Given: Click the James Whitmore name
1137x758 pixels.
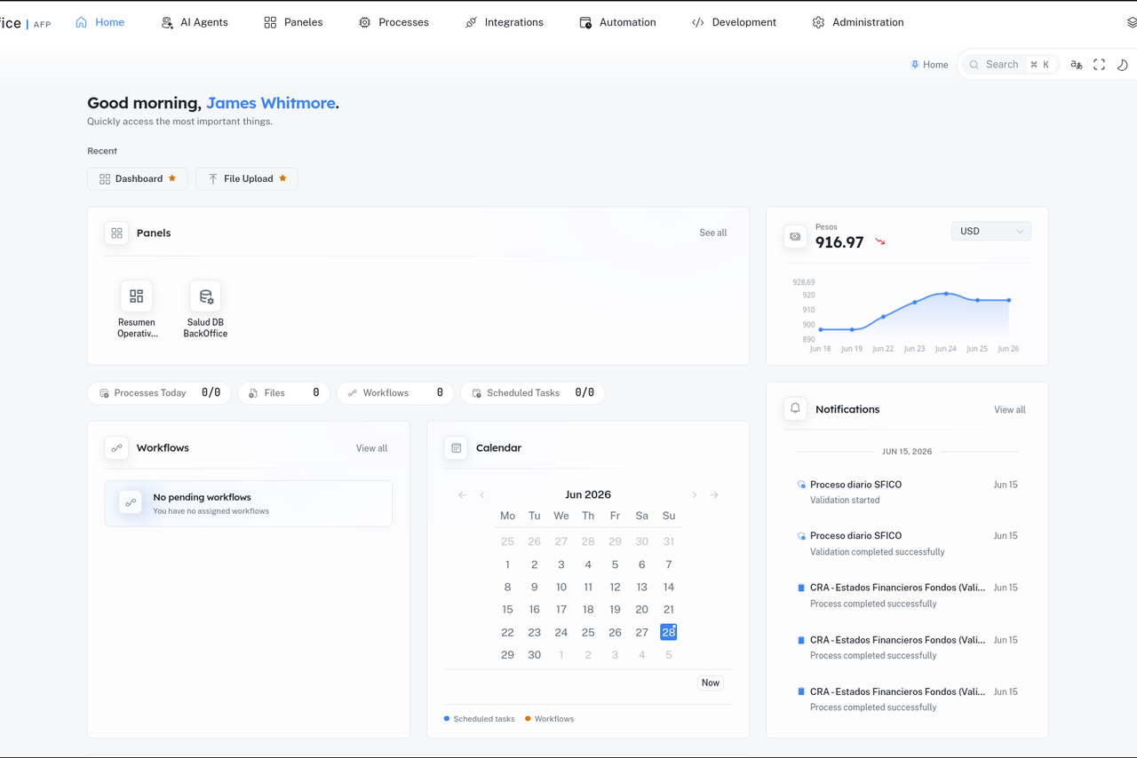Looking at the screenshot, I should pos(271,103).
